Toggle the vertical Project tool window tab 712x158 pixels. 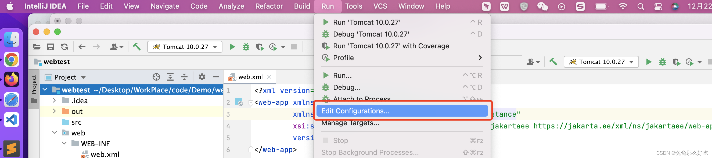coord(34,89)
